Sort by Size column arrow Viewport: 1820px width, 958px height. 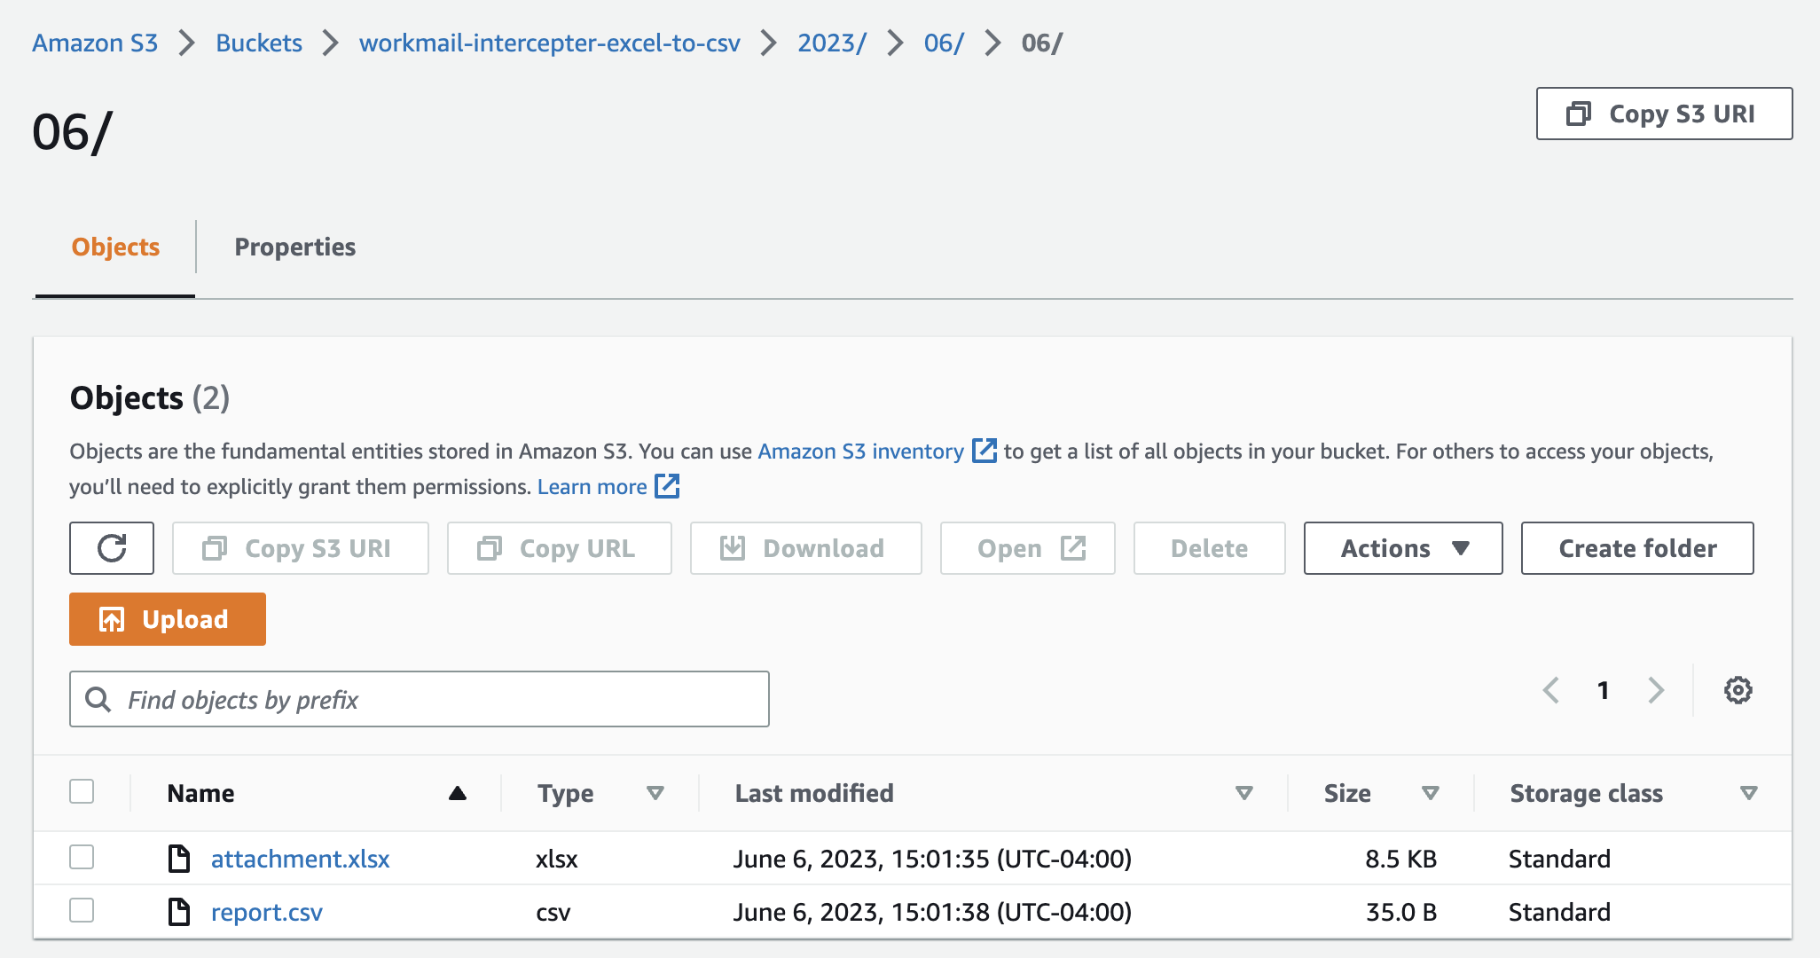[1431, 793]
